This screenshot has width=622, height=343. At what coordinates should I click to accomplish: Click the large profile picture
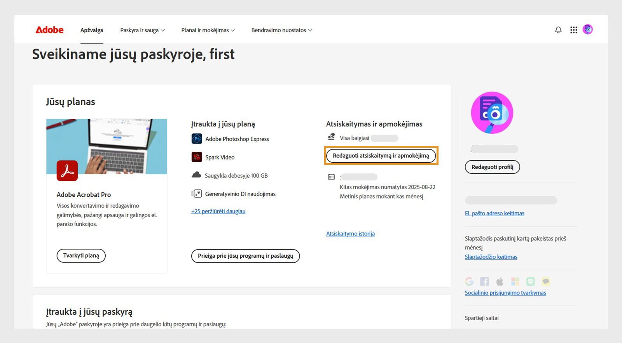coord(492,113)
